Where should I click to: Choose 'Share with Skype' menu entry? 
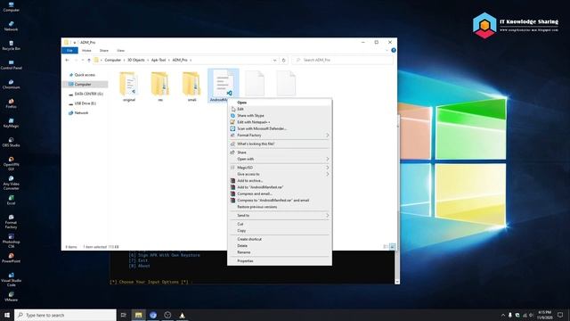(280, 115)
